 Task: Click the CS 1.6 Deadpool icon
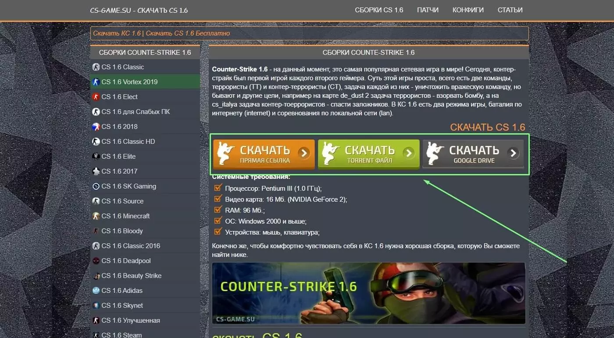[96, 261]
